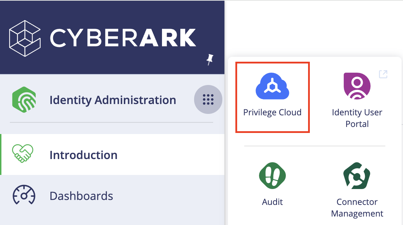The width and height of the screenshot is (403, 225).
Task: Click the gauge icon beside Dashboards
Action: click(24, 195)
